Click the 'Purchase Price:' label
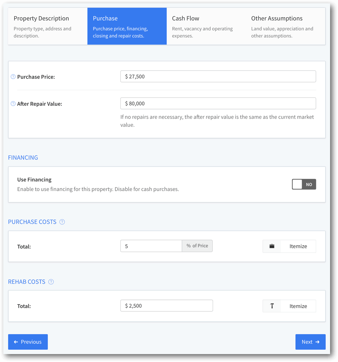 [x=36, y=77]
